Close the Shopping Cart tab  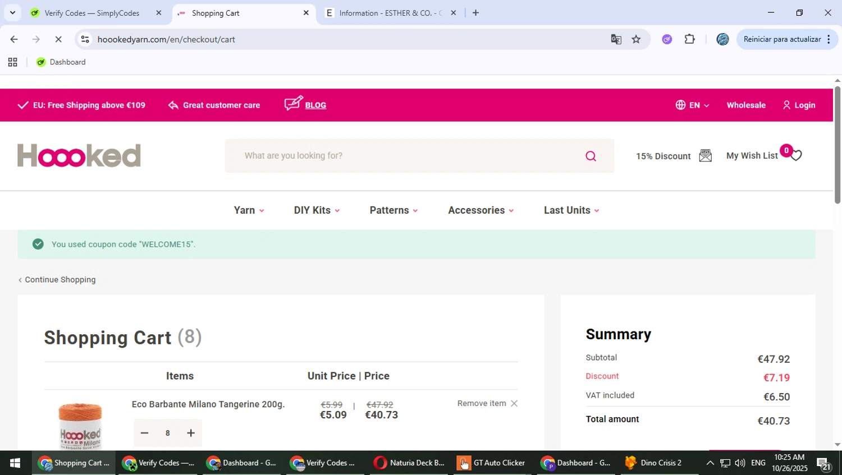coord(306,13)
